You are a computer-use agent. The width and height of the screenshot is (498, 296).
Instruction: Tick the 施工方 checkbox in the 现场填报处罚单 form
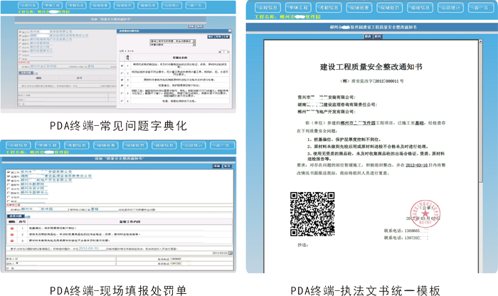coord(8,171)
